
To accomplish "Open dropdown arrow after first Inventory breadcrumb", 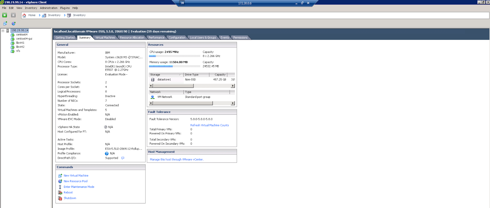I will (x=65, y=15).
